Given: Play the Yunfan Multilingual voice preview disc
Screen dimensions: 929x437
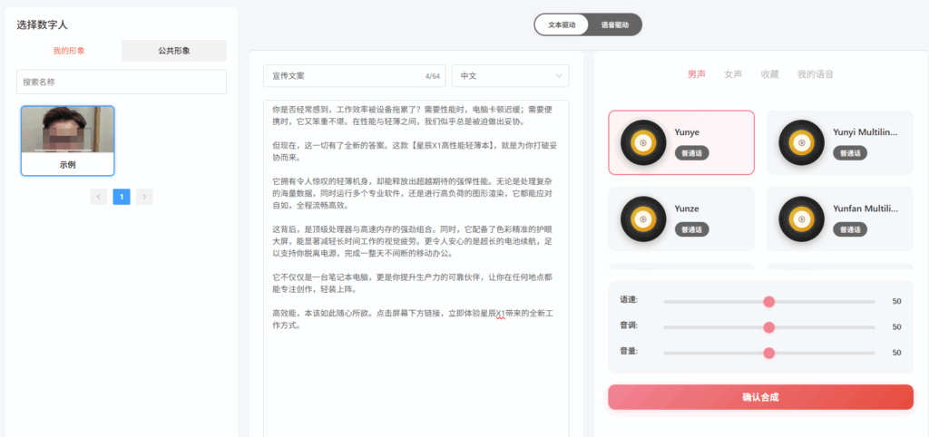Looking at the screenshot, I should coord(802,218).
